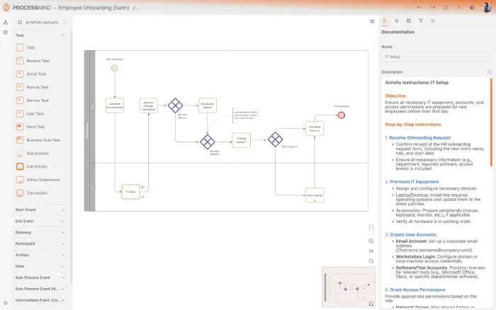Open the help question mark icon
Viewport: 496px width, 310px height.
click(459, 7)
